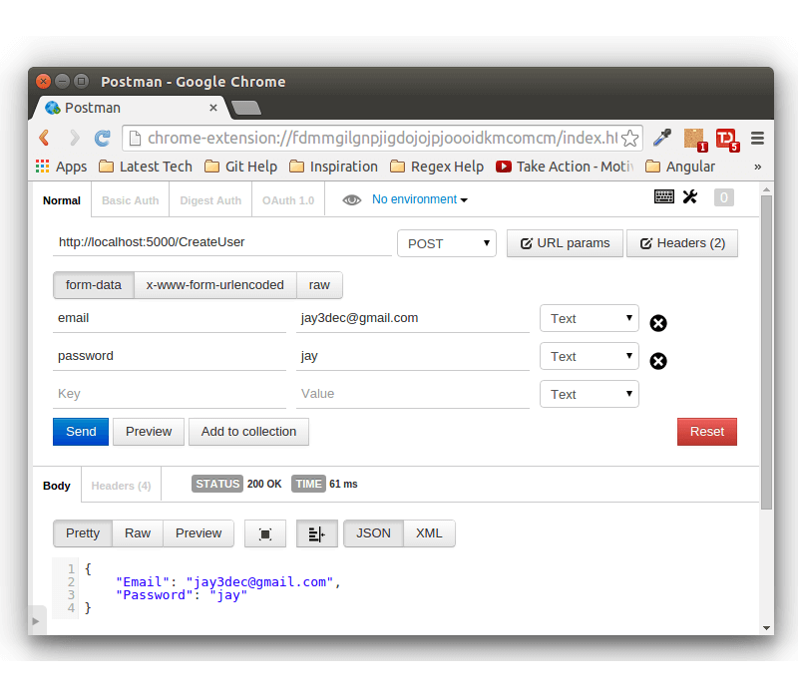Open the Inspiration bookmark folder
Screen dimensions: 798x698
(x=333, y=167)
